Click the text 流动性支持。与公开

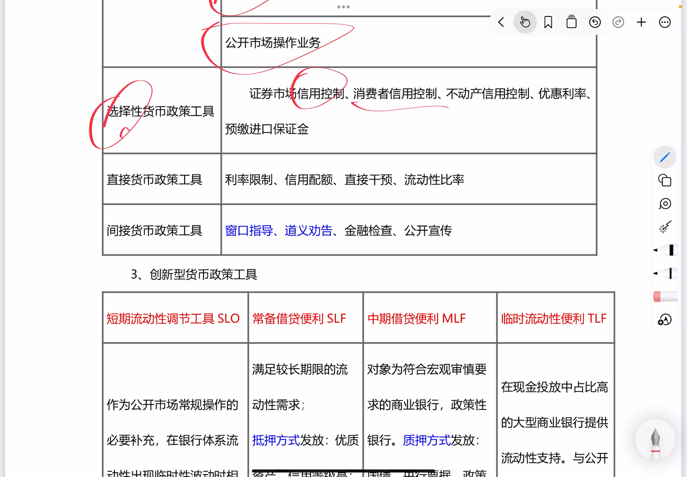coord(554,458)
